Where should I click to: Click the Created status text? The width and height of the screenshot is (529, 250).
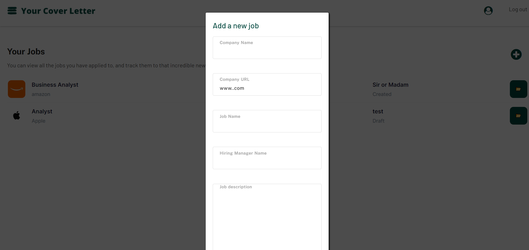[x=382, y=94]
